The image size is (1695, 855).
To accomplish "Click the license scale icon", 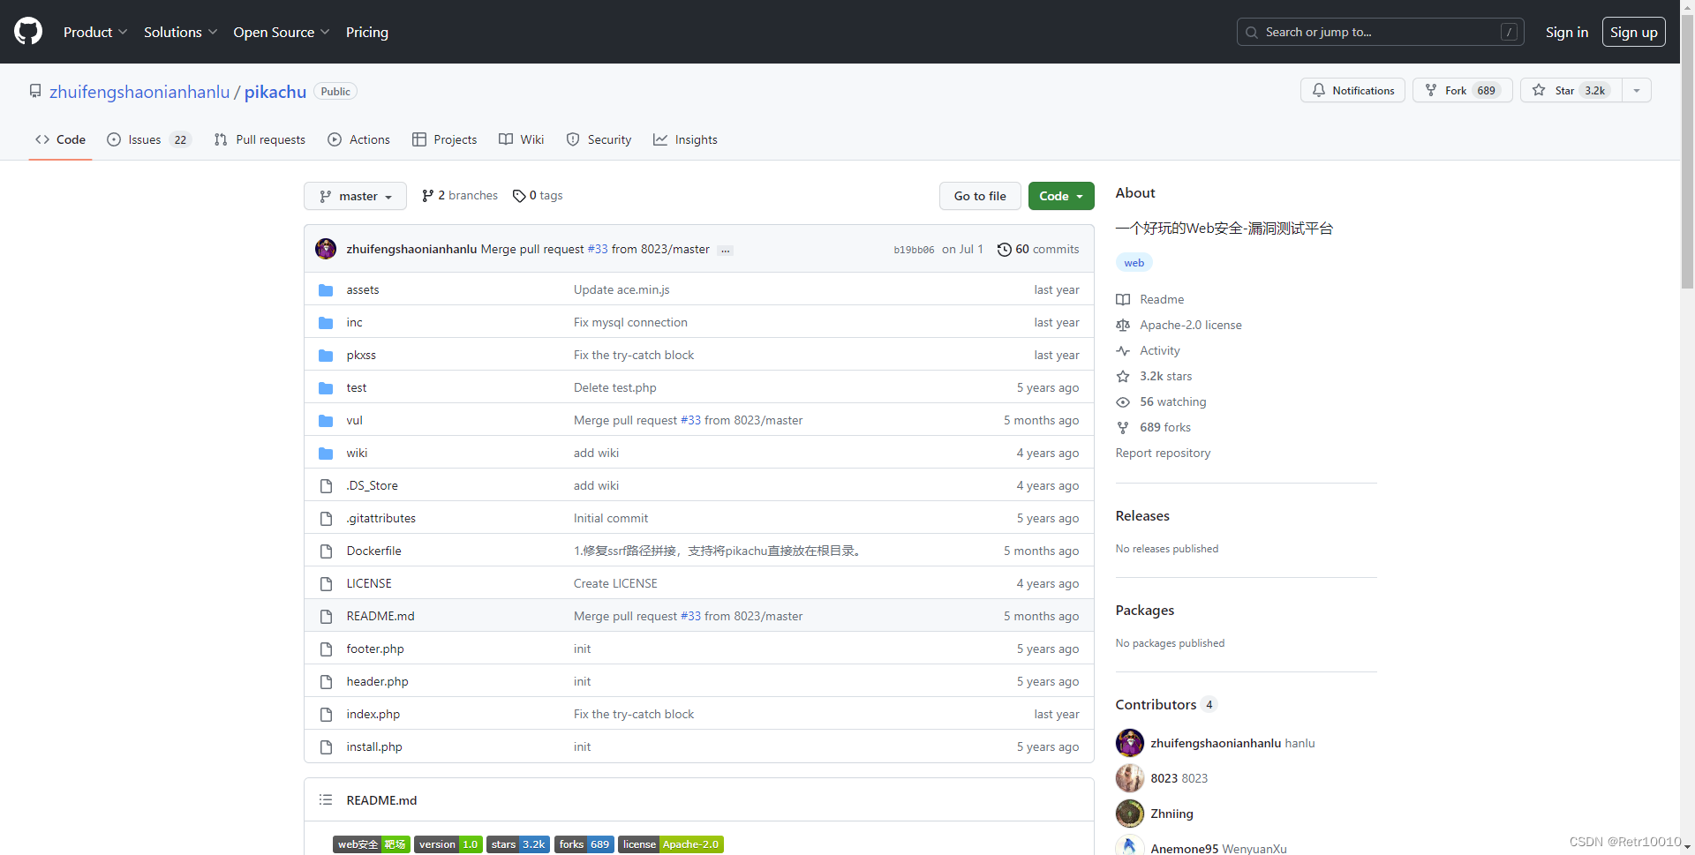I will (x=1123, y=326).
